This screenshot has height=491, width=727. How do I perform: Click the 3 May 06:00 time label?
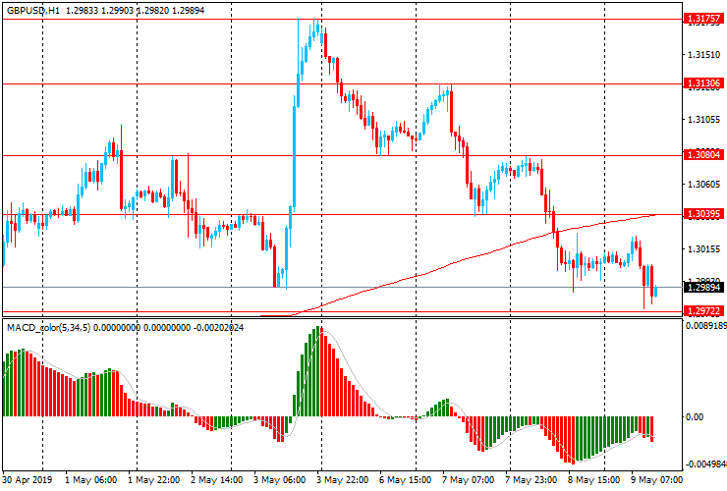[x=280, y=479]
